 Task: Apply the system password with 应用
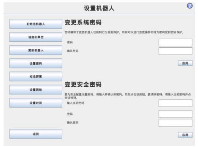[x=185, y=63]
